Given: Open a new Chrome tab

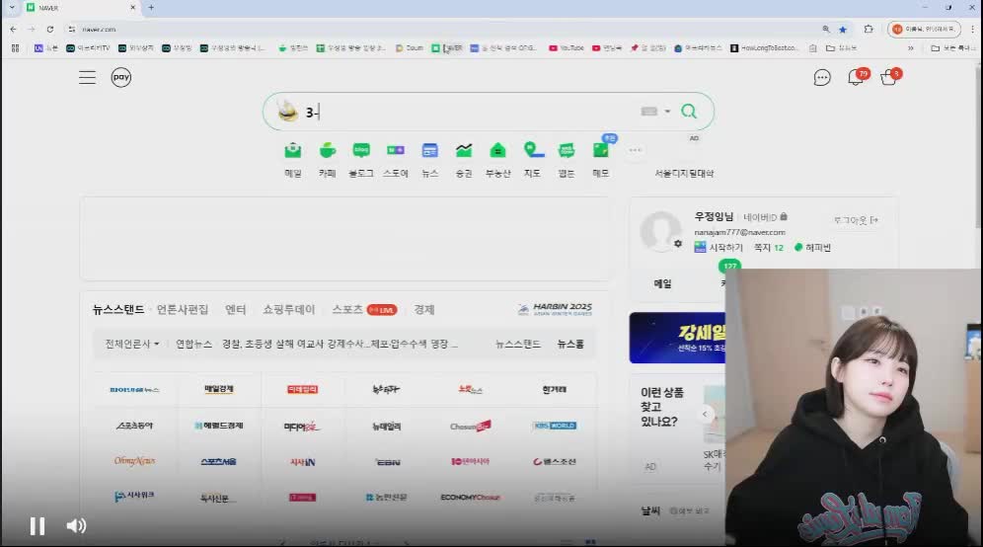Looking at the screenshot, I should pos(151,8).
